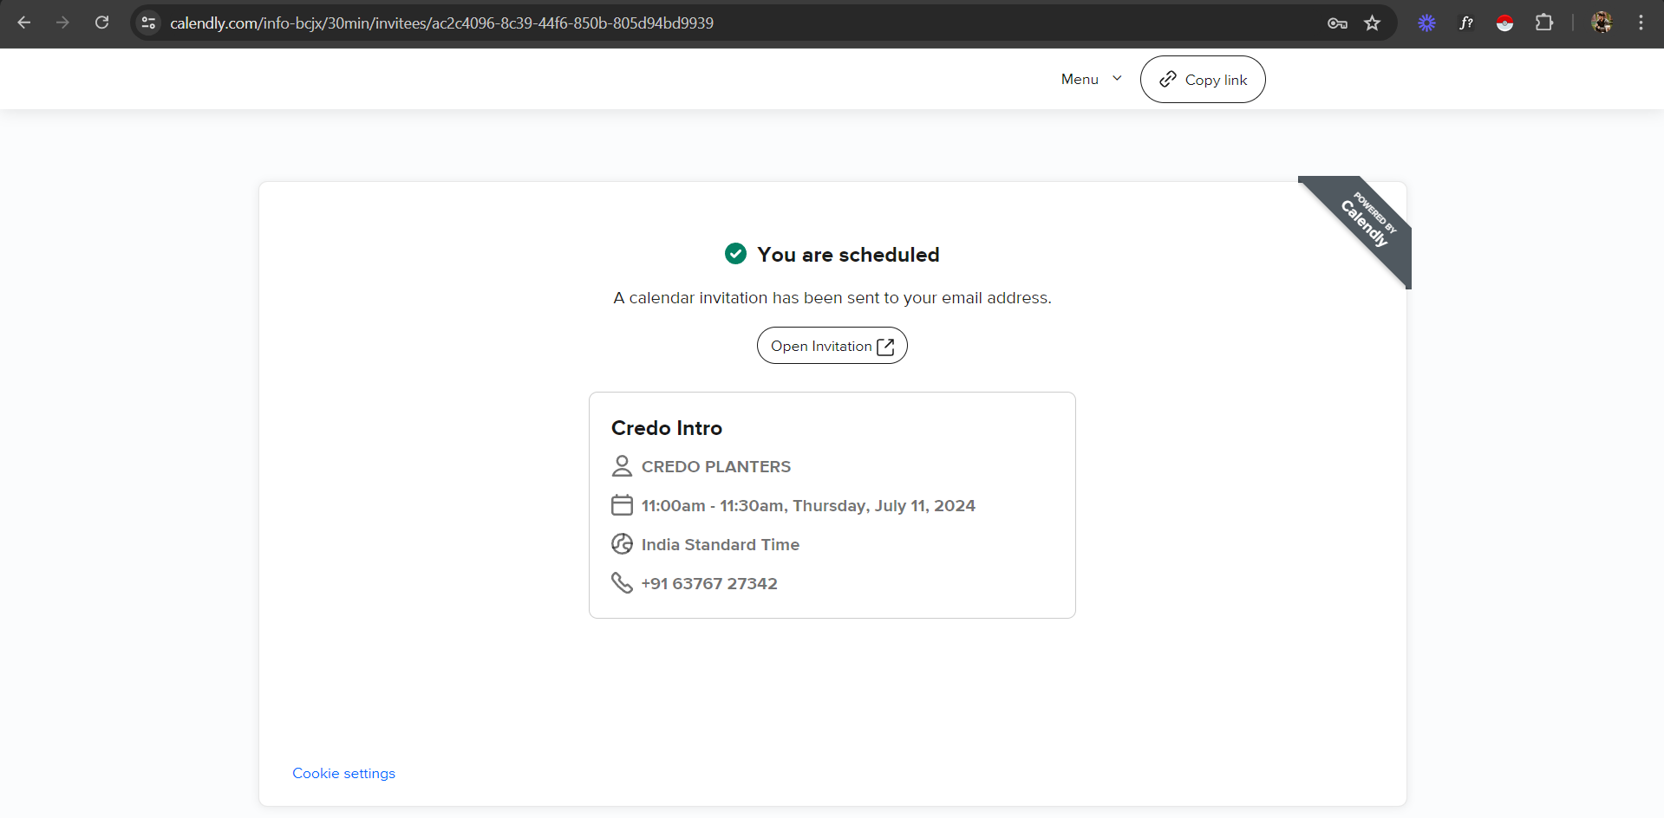Select the 'Credo Intro' event title
The height and width of the screenshot is (818, 1664).
coord(667,428)
